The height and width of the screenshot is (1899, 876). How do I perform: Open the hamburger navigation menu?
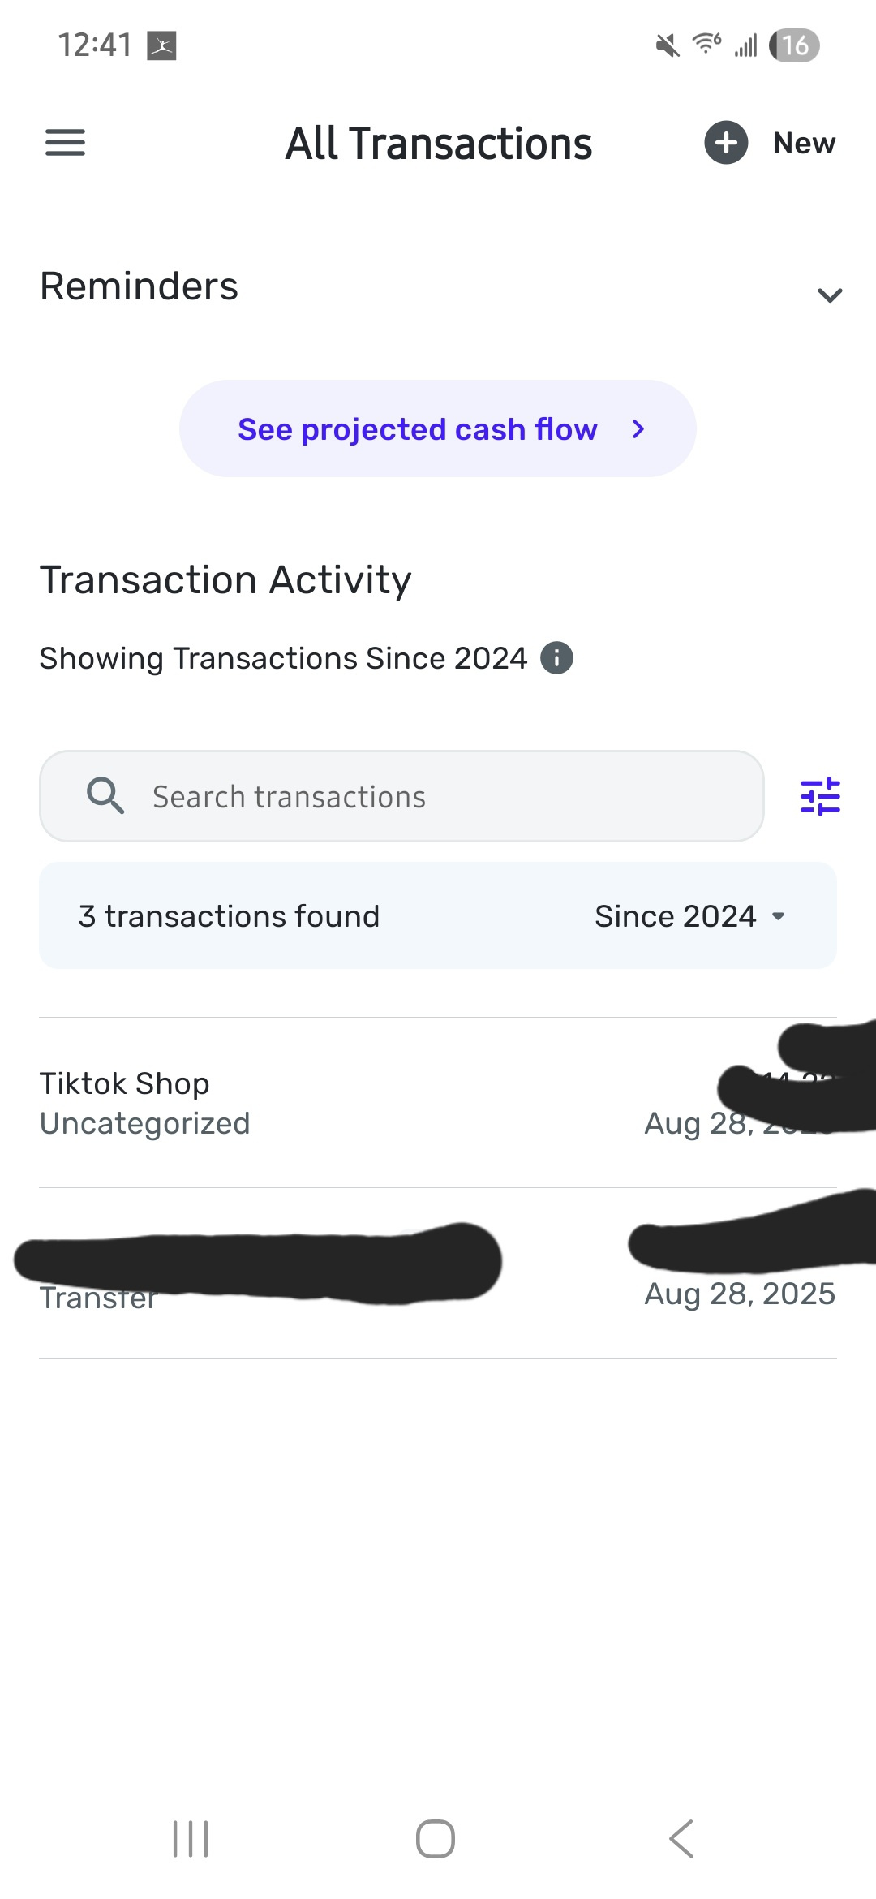point(65,143)
